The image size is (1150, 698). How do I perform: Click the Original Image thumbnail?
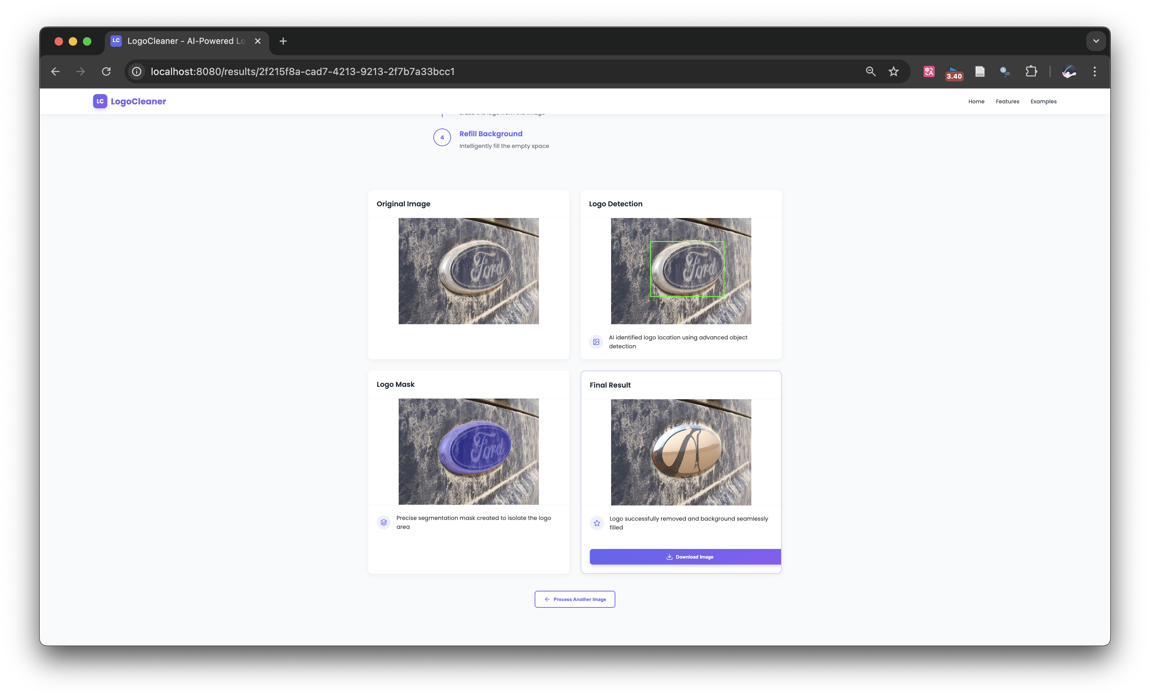point(468,271)
